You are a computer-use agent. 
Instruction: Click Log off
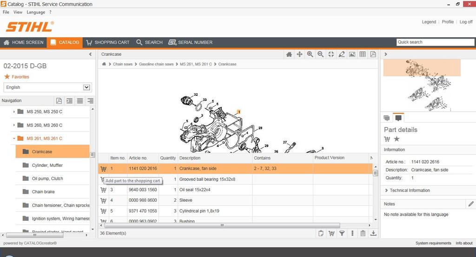tap(466, 22)
